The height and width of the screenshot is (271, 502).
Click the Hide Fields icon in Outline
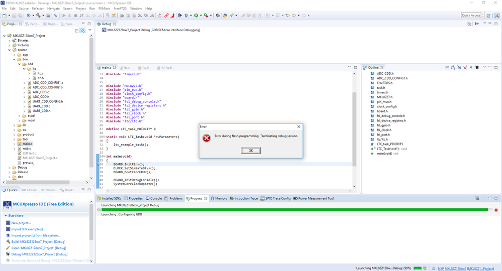pos(459,67)
